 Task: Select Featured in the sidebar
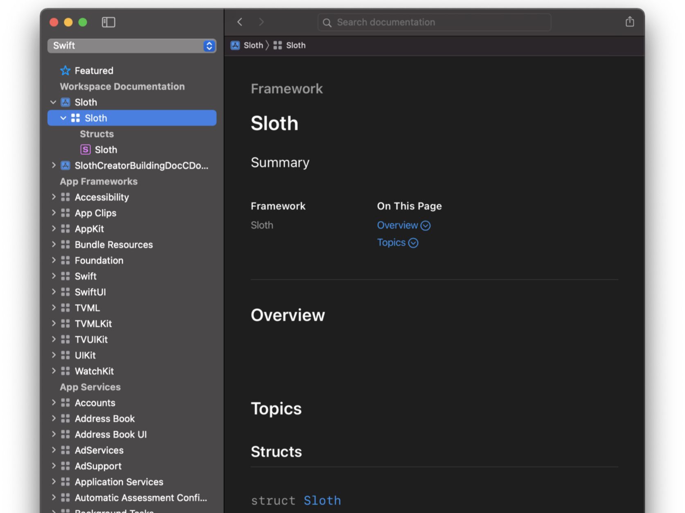coord(94,71)
